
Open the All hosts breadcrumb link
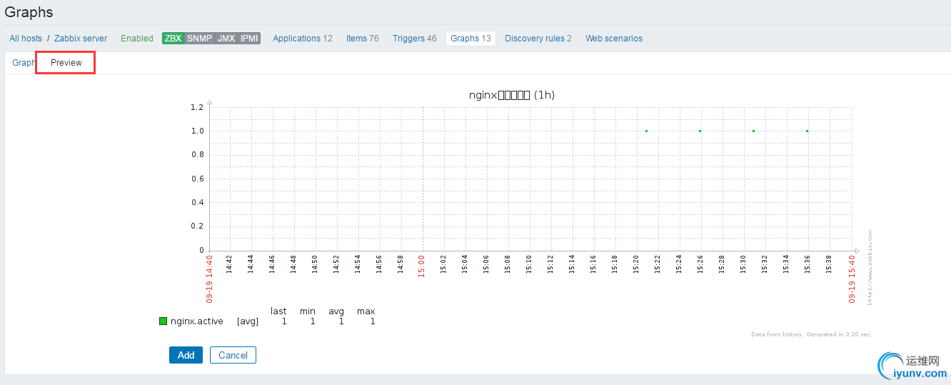(x=26, y=39)
